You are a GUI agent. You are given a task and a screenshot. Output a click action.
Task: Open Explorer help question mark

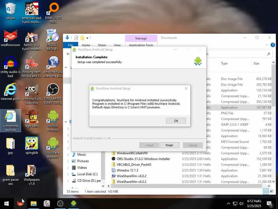[273, 45]
